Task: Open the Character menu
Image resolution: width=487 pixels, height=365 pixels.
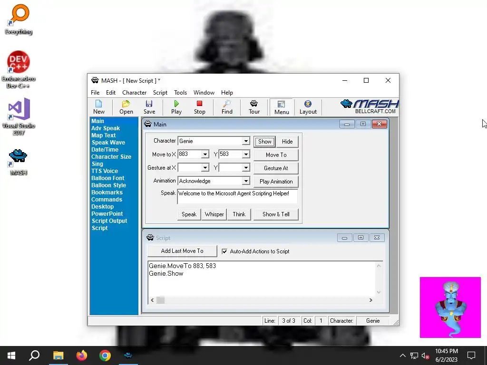Action: 134,93
